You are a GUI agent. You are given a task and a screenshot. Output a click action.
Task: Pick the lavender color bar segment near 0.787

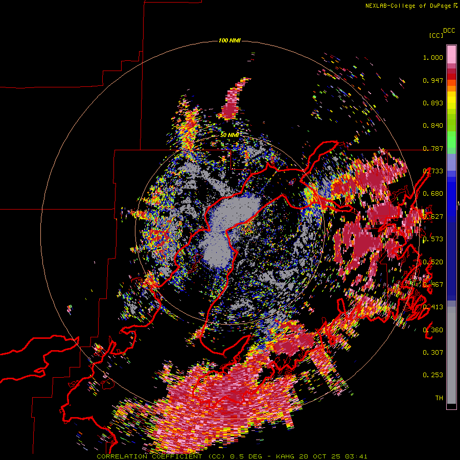tap(451, 162)
